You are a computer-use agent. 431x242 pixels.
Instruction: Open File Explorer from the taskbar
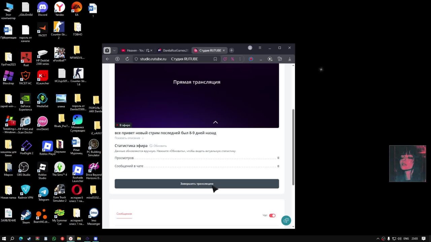[x=79, y=239]
